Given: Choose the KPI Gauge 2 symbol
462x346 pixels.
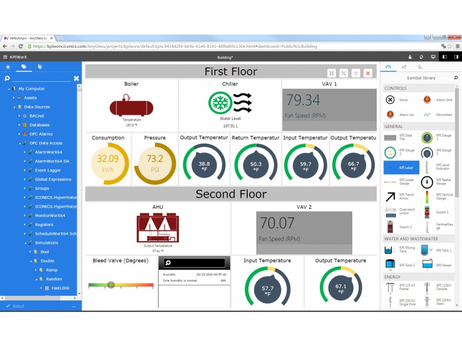Looking at the screenshot, I should click(x=401, y=152).
